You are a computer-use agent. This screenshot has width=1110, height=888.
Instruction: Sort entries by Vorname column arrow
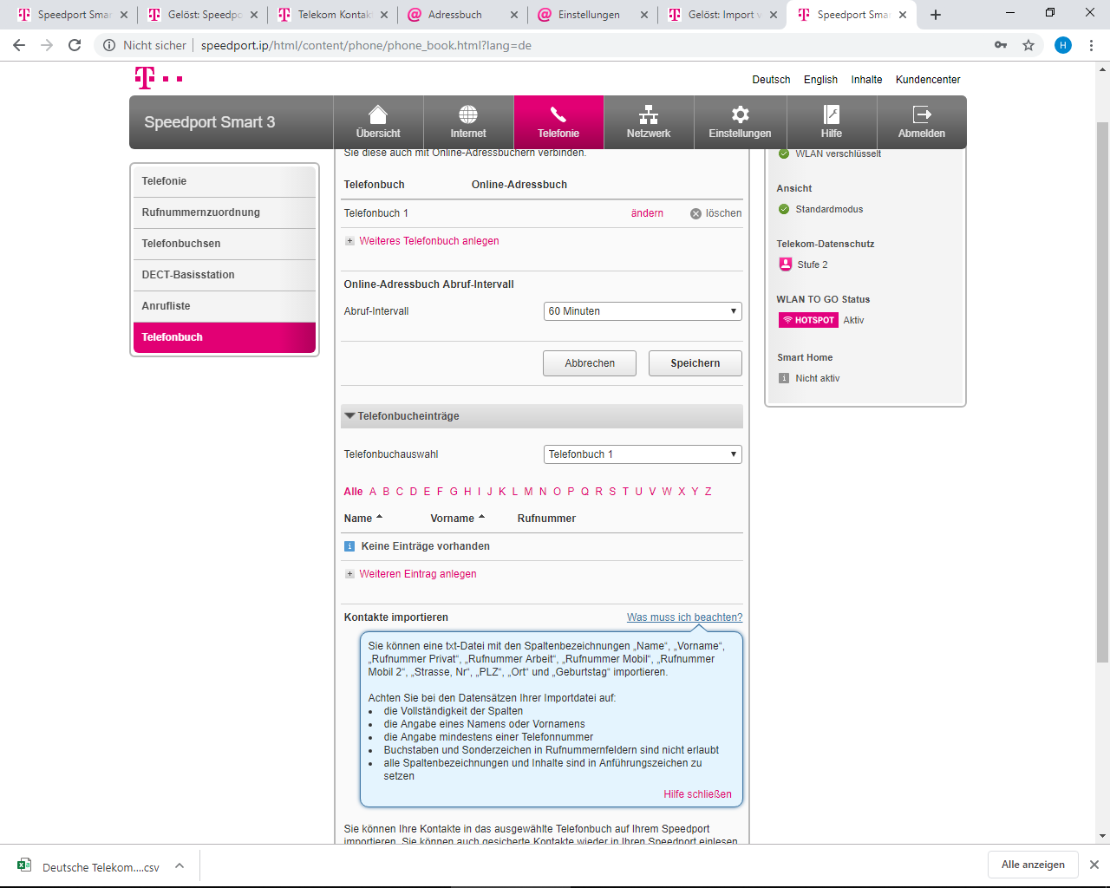(481, 518)
